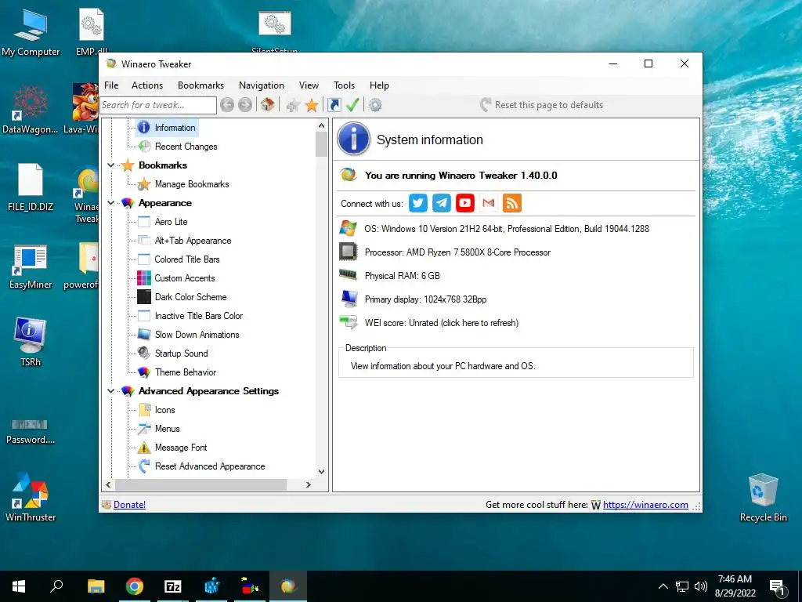Click the Startup Sound speaker icon
The image size is (802, 602).
click(x=144, y=354)
